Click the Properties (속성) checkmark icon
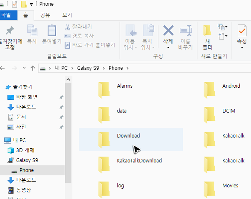The height and width of the screenshot is (199, 251). pos(242,30)
